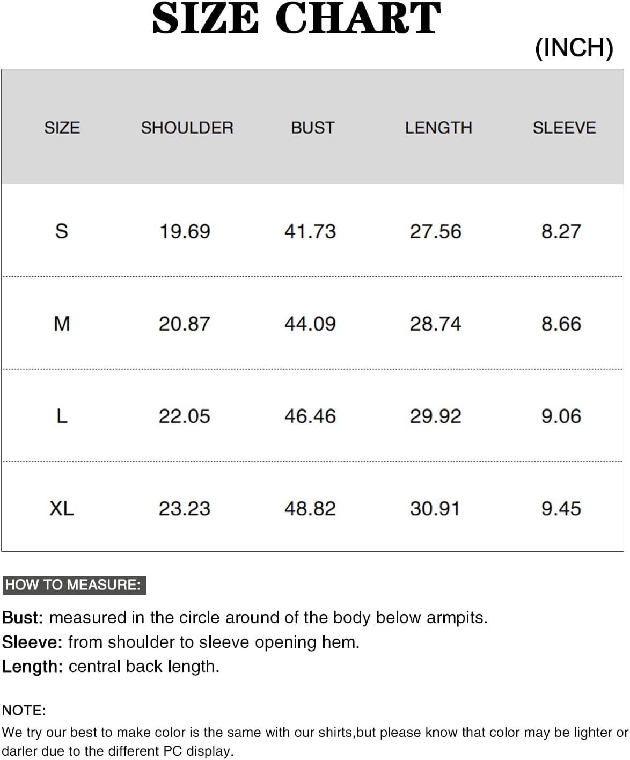
Task: Click the LENGTH column header
Action: click(438, 128)
